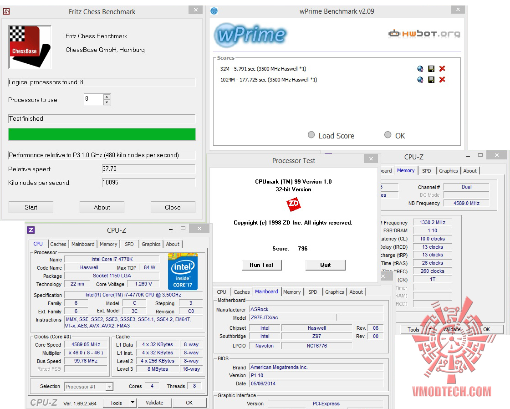Click the 32M - 5.791 sec score entry
The height and width of the screenshot is (409, 510).
coord(263,69)
